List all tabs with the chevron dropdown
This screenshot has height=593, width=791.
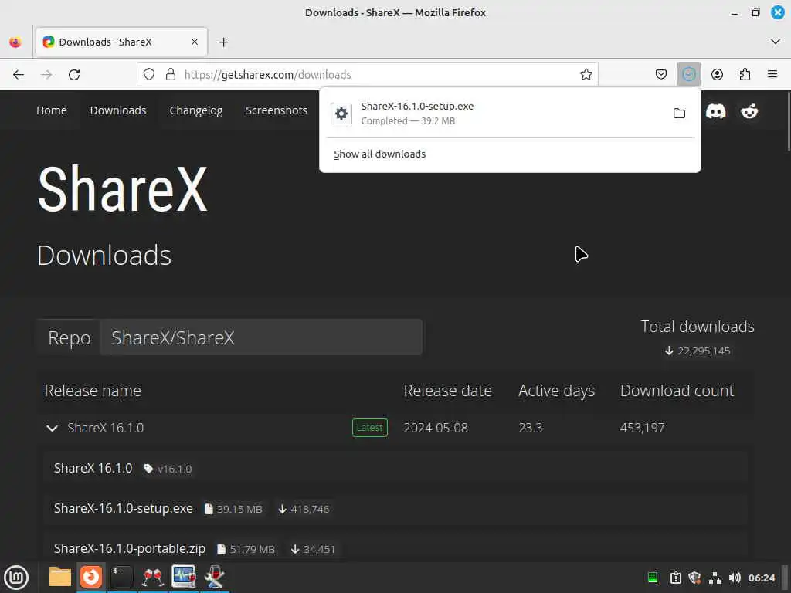(x=776, y=42)
